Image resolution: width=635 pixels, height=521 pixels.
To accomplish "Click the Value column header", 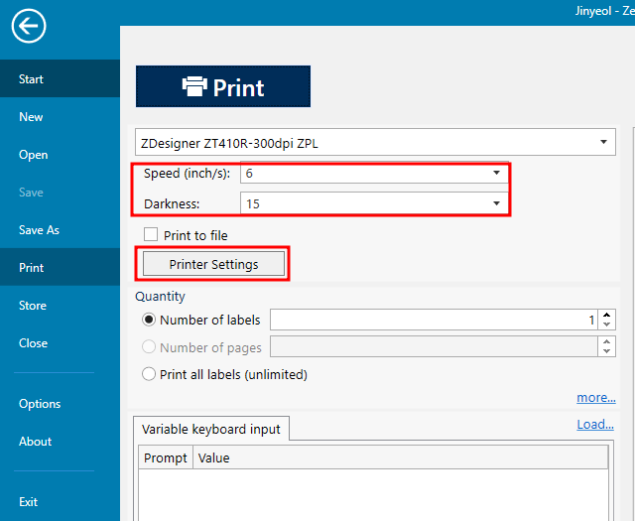I will (x=401, y=457).
